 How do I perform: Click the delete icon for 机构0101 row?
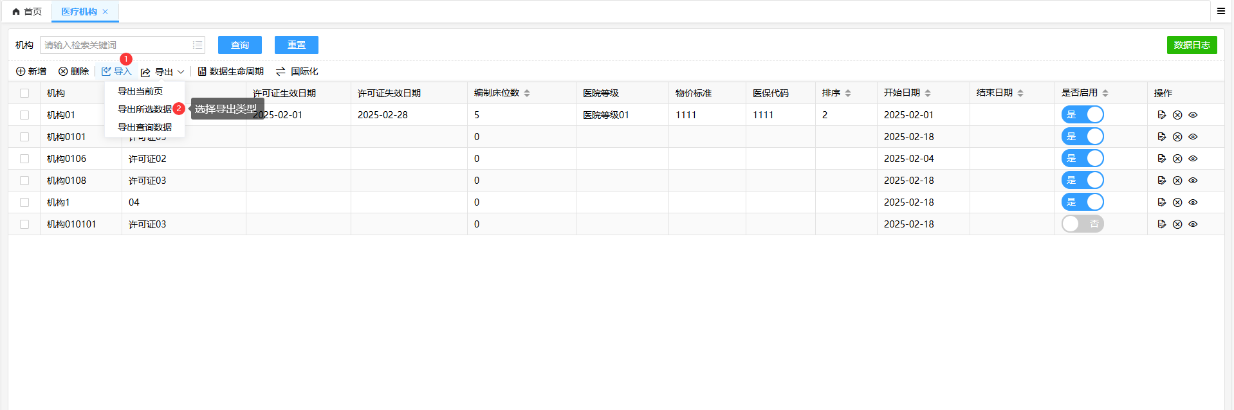click(x=1177, y=137)
